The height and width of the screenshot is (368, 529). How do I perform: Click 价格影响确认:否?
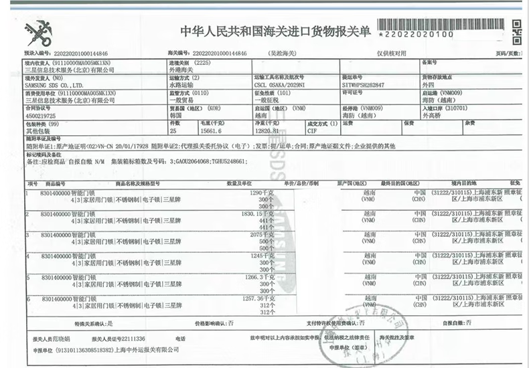pos(214,324)
